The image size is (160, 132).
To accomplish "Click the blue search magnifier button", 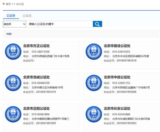I will [97, 24].
